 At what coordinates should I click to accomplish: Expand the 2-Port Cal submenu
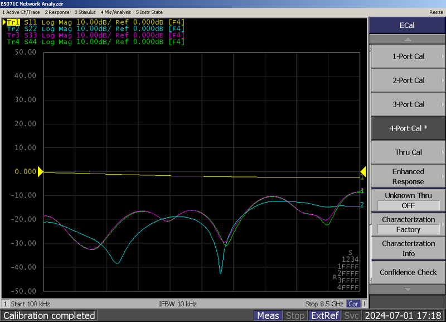click(x=408, y=80)
